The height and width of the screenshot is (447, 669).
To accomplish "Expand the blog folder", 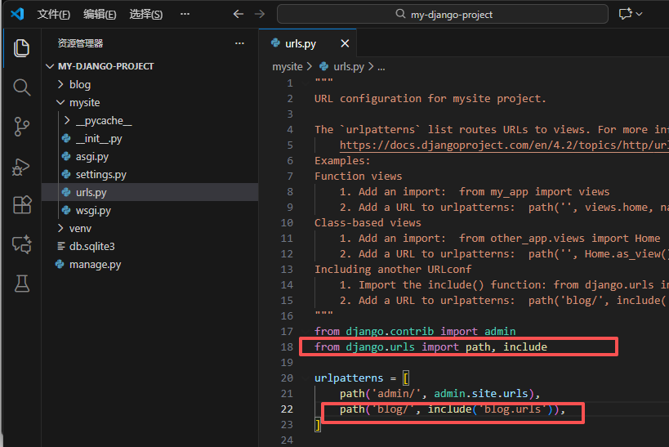I will click(x=79, y=84).
